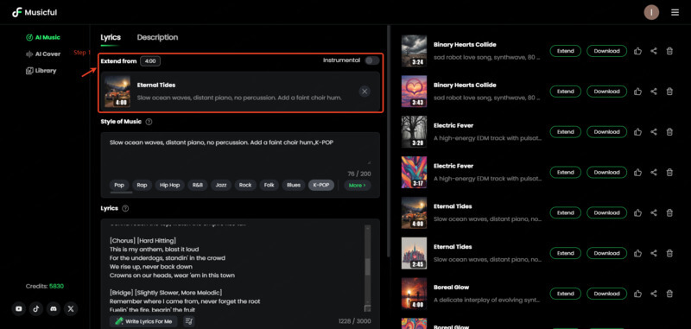Screen dimensions: 691x329
Task: Open the TikTok social link icon
Action: tap(36, 309)
